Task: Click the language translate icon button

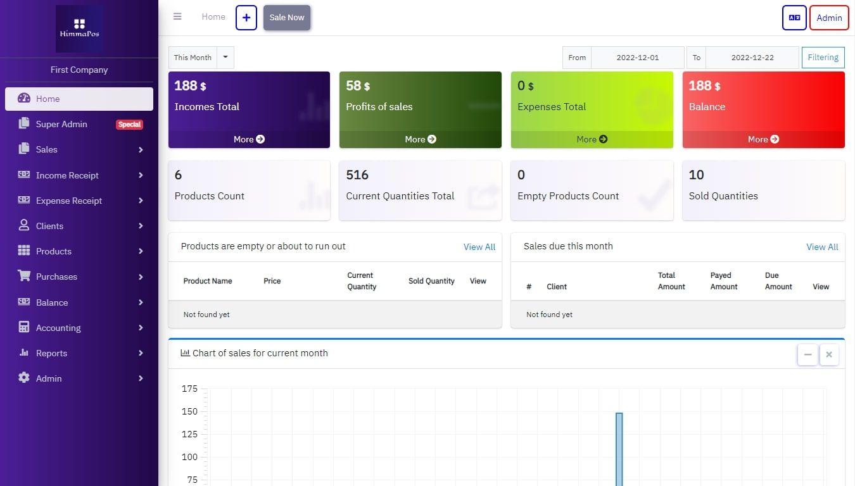Action: pos(794,18)
